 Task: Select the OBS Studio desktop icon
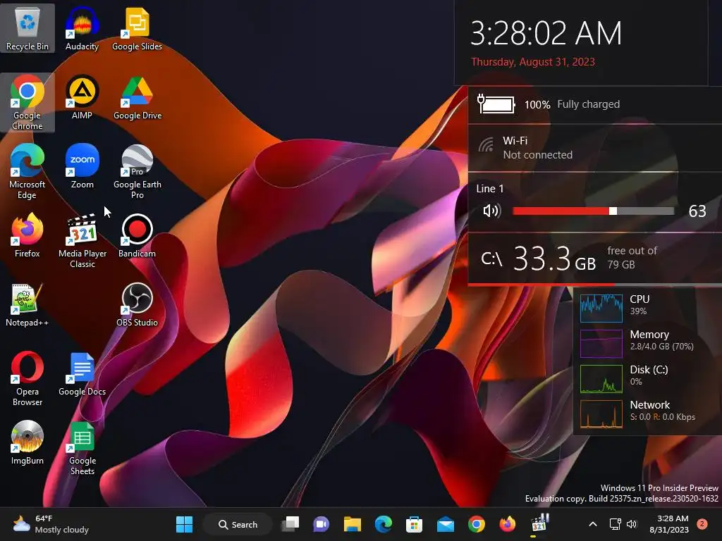[137, 304]
